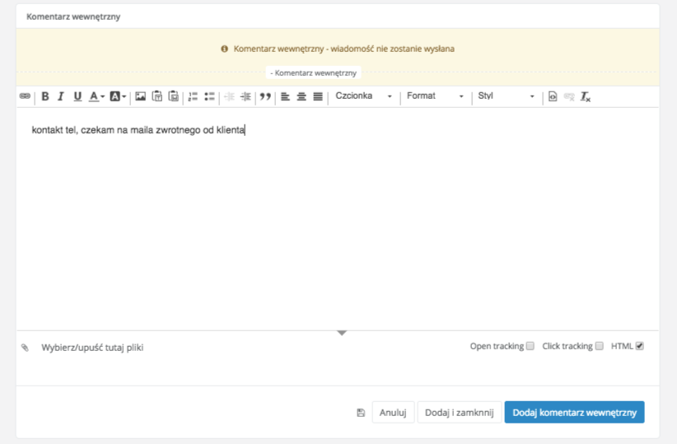Click the paperclip attachment icon

[x=25, y=348]
